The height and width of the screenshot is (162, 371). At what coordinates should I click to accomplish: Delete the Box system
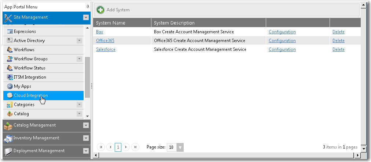point(338,32)
